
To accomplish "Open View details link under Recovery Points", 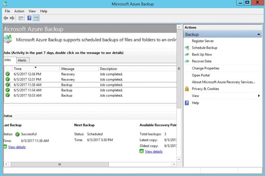I will 154,151.
